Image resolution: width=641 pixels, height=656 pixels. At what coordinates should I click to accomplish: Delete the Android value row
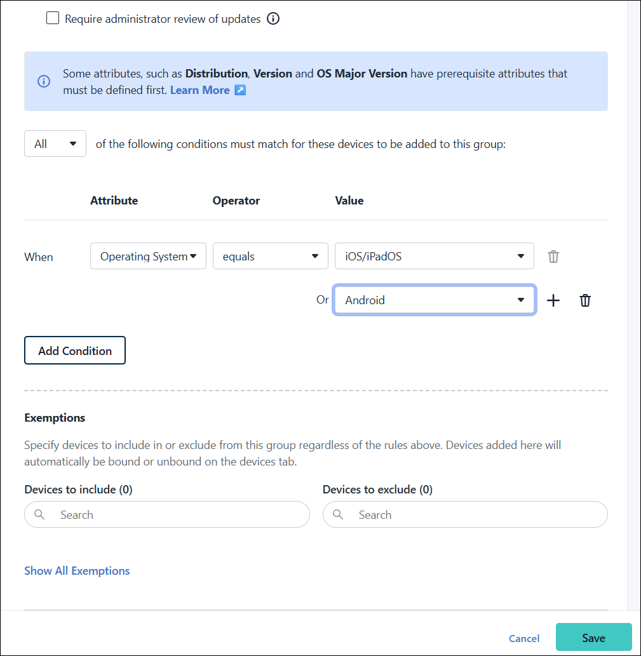coord(585,300)
